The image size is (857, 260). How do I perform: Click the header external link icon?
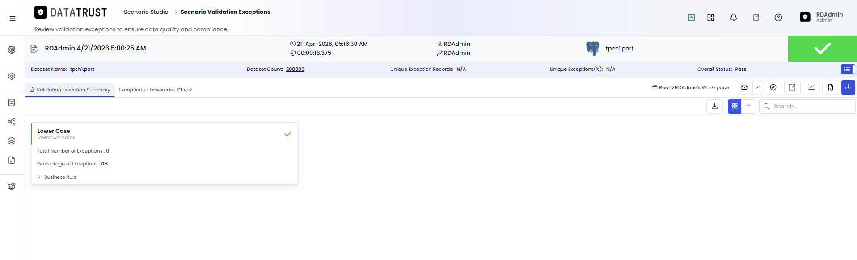click(756, 17)
